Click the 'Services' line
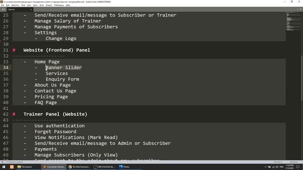Viewport: 303px width, 170px height. point(57,74)
